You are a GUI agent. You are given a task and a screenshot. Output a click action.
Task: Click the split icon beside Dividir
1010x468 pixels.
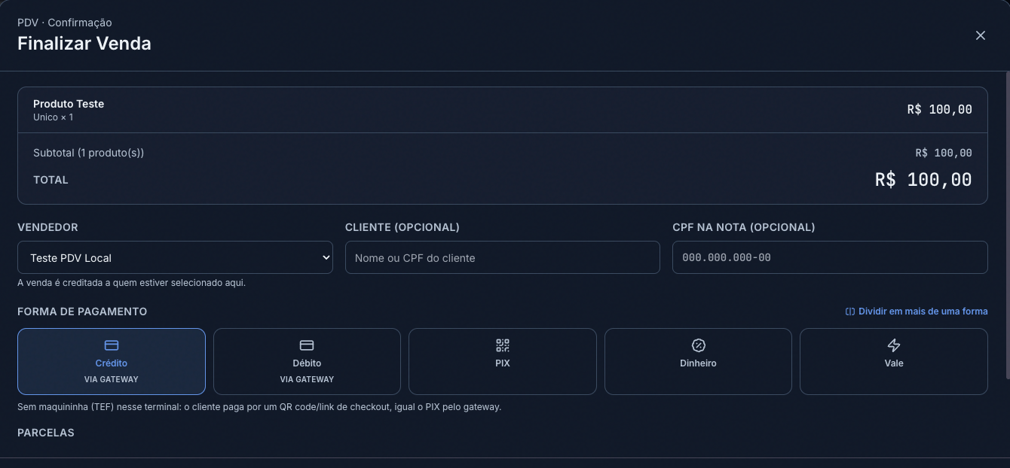pyautogui.click(x=850, y=311)
